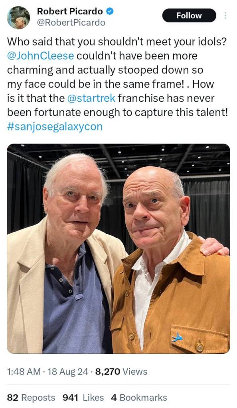The height and width of the screenshot is (408, 237).
Task: Show the 4 Bookmarks count
Action: (x=139, y=398)
